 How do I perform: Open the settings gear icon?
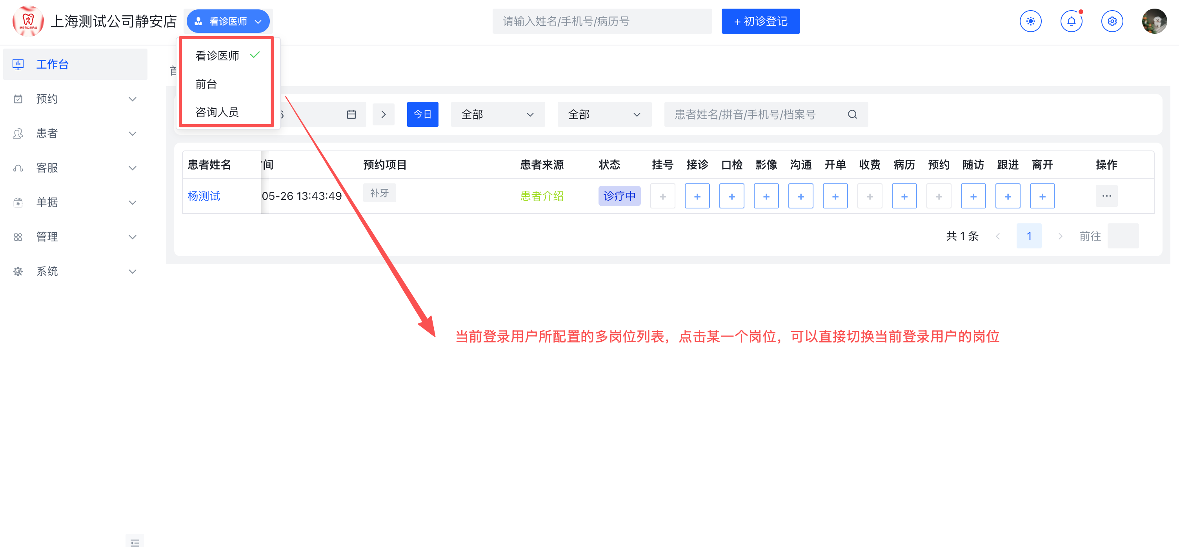point(1112,21)
